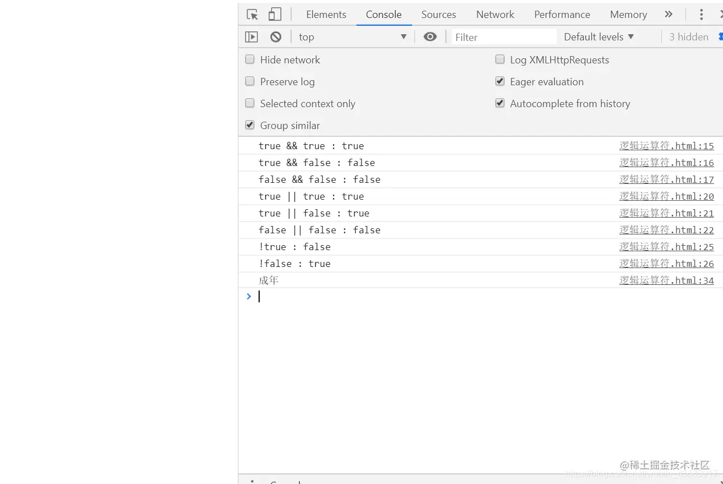Image resolution: width=723 pixels, height=484 pixels.
Task: Open source link 逻辑运算符.html:22
Action: tap(666, 230)
